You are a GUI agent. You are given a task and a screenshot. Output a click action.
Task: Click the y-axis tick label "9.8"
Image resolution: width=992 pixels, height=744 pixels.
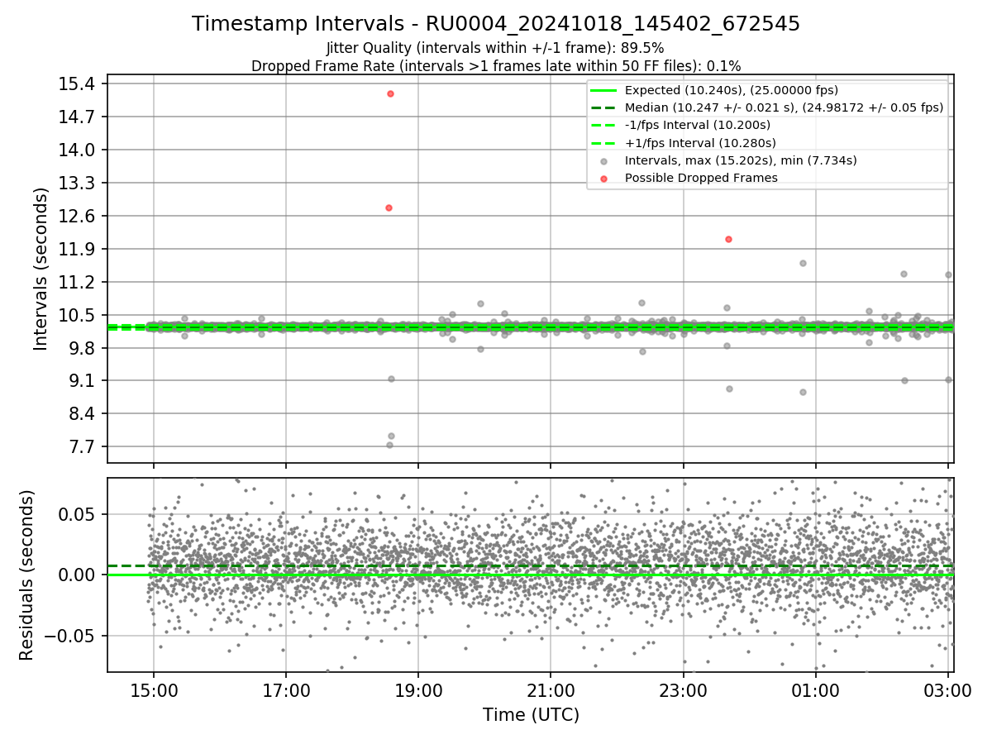(x=83, y=348)
